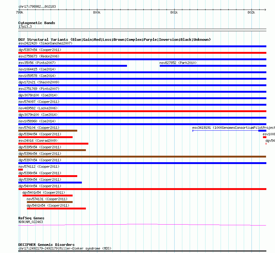Click the nsv574131 (Cooper2011) label

coord(47,199)
